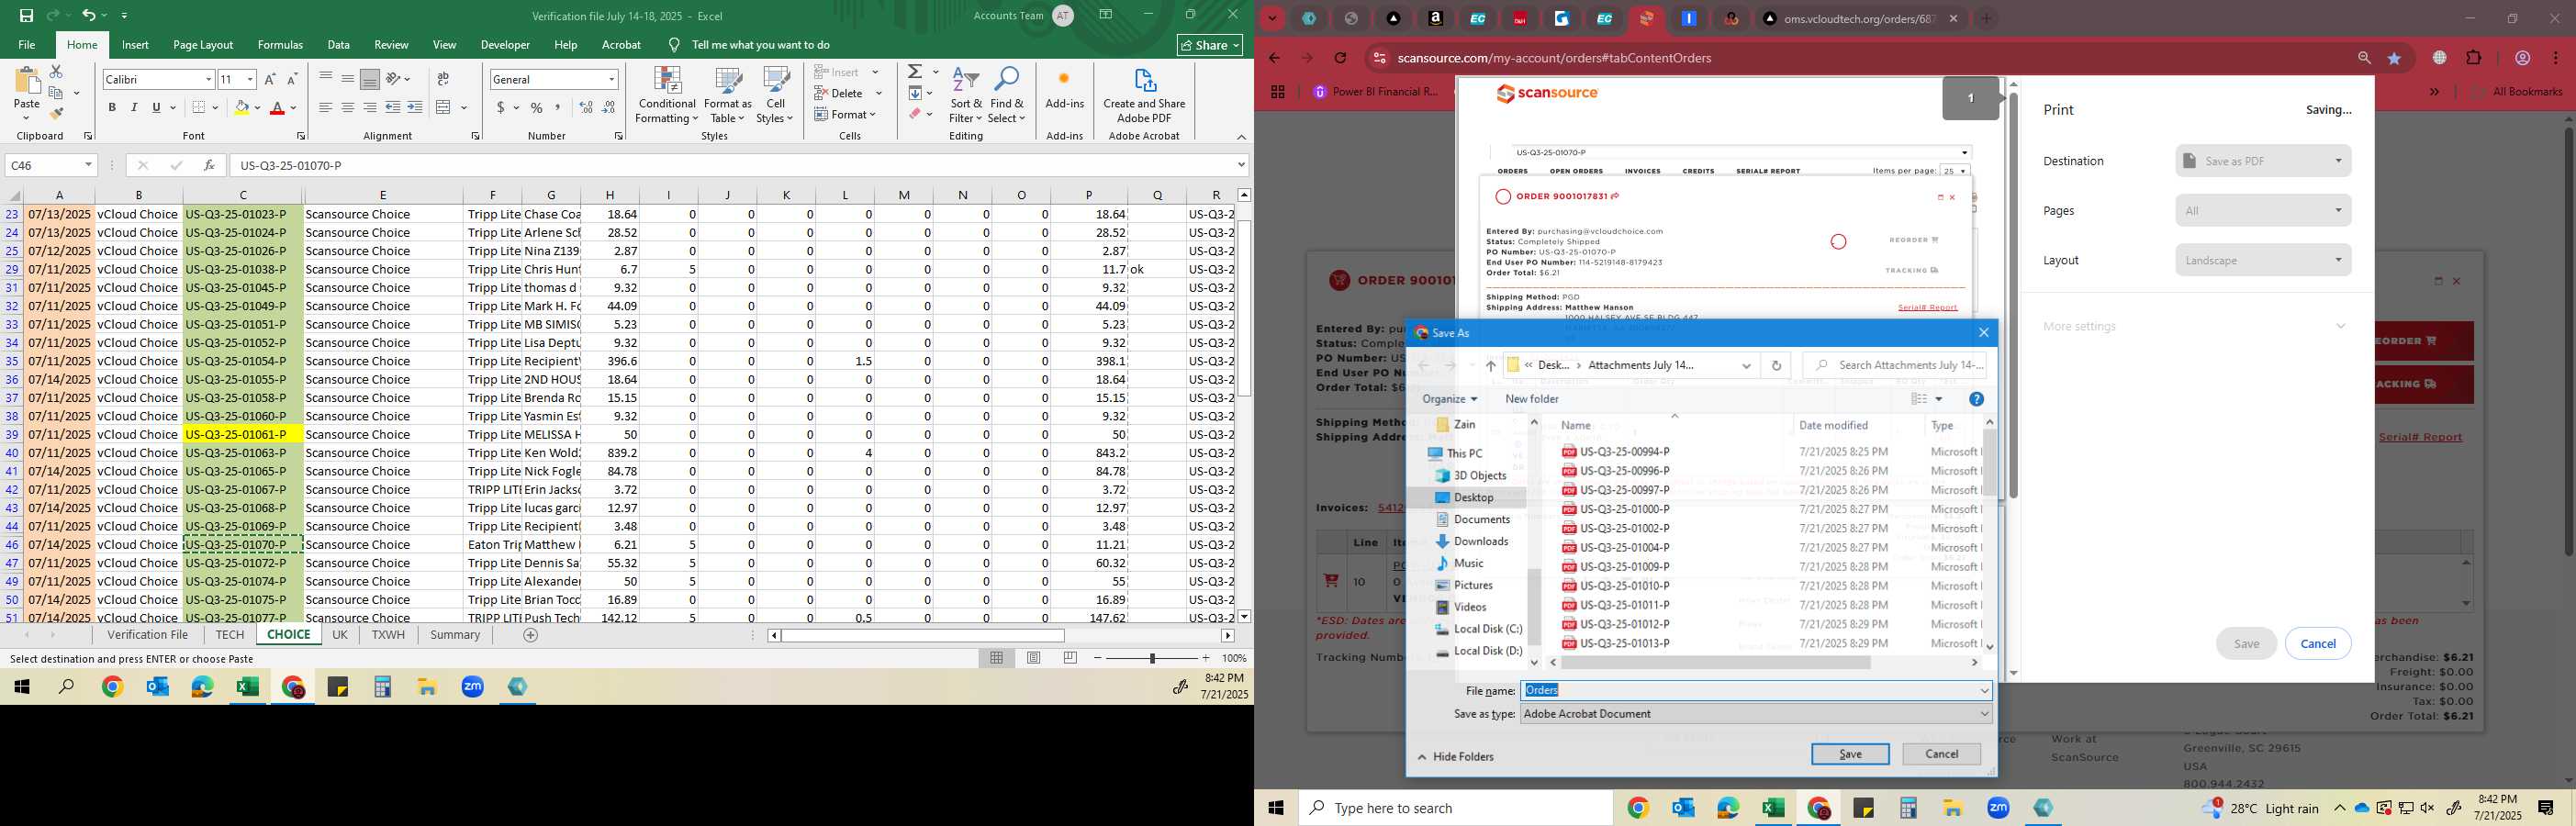This screenshot has width=2576, height=826.
Task: Click Increase Indent icon
Action: (415, 107)
